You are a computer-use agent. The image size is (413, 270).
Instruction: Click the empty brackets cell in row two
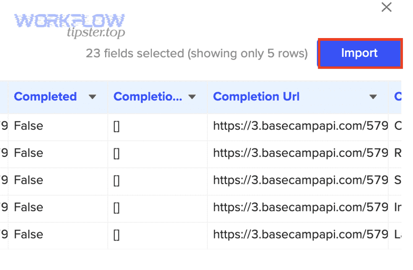[117, 153]
